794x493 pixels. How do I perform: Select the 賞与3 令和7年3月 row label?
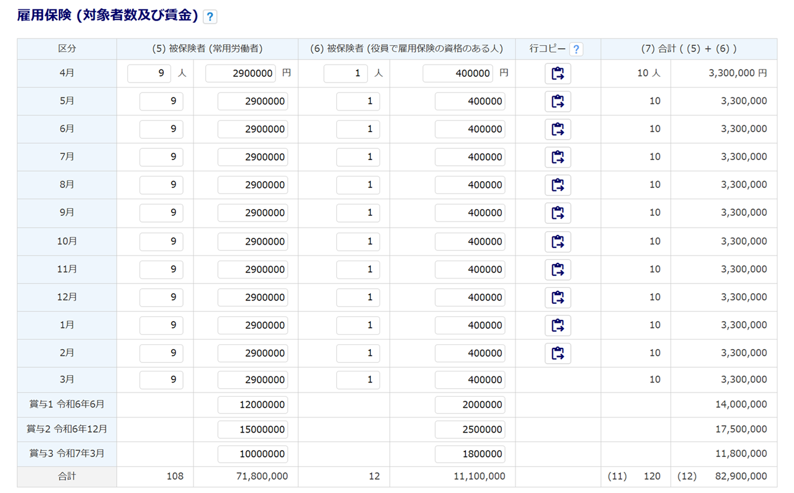(67, 454)
